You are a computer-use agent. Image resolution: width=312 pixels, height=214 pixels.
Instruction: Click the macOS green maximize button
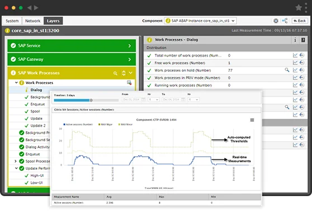(21, 8)
